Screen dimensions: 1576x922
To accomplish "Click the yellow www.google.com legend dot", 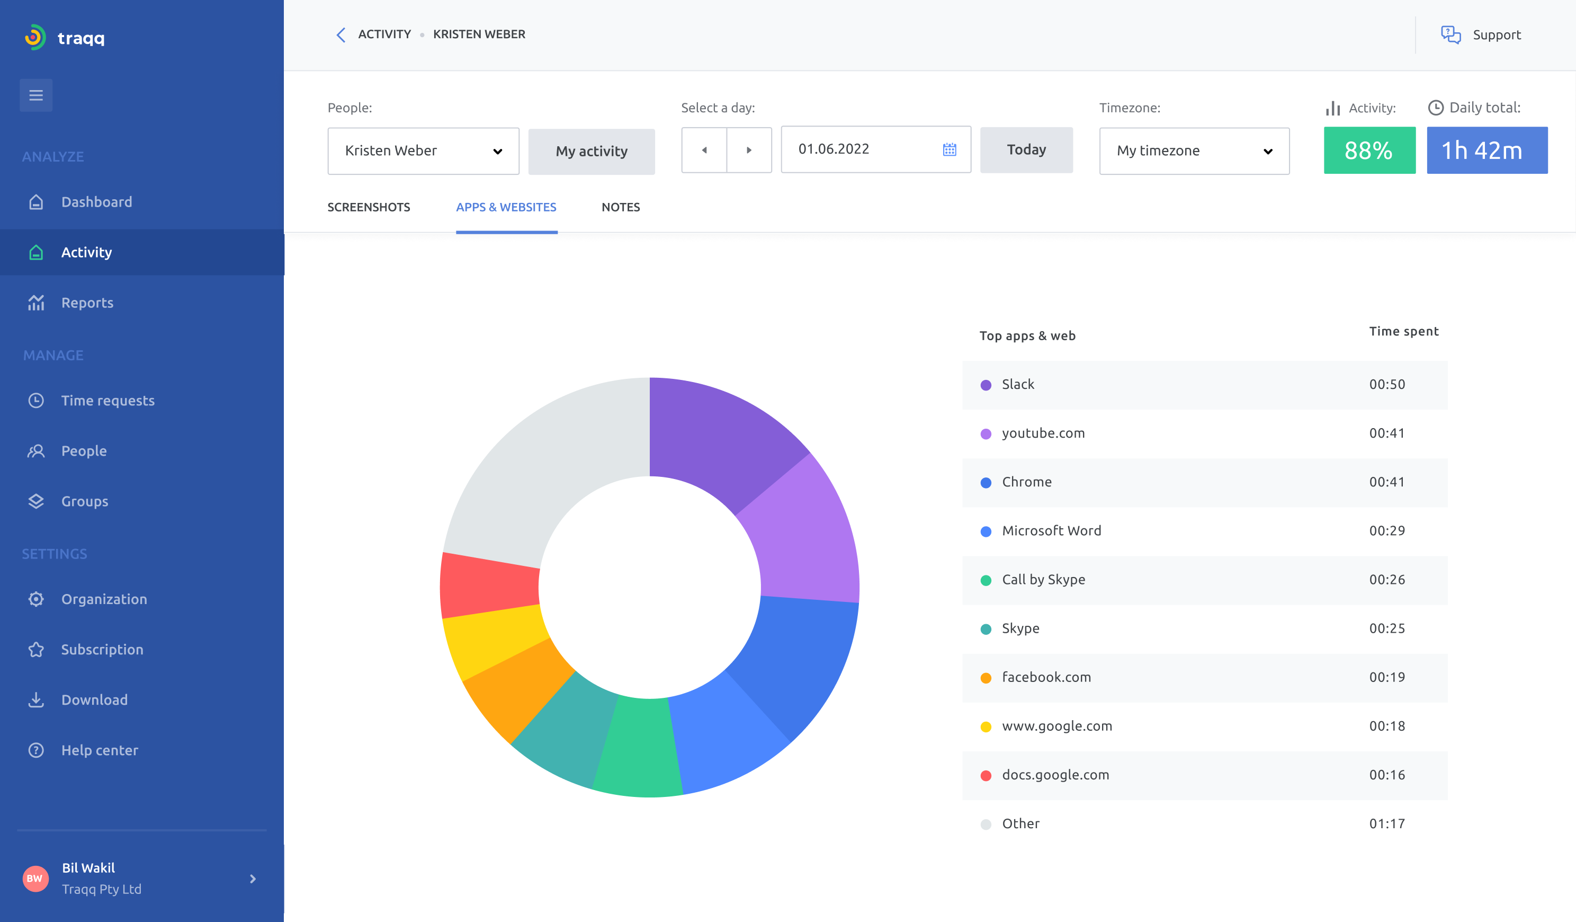I will coord(986,726).
